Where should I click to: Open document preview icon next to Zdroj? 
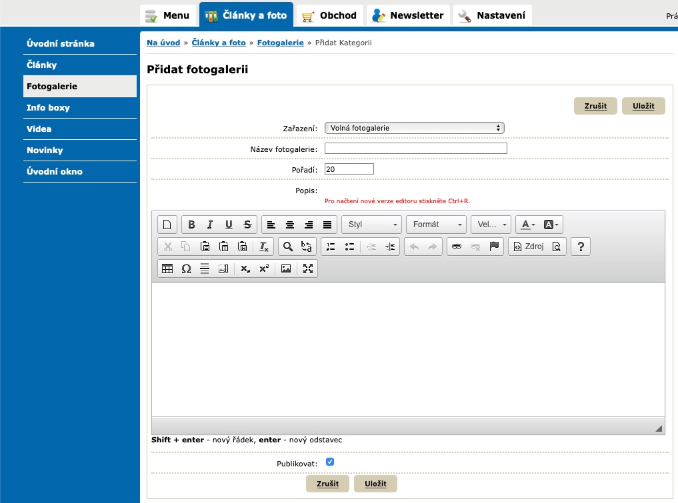click(557, 247)
